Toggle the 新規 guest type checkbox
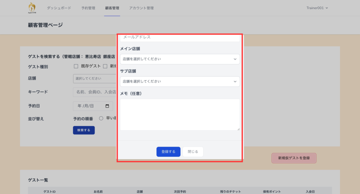The image size is (360, 194). [105, 66]
